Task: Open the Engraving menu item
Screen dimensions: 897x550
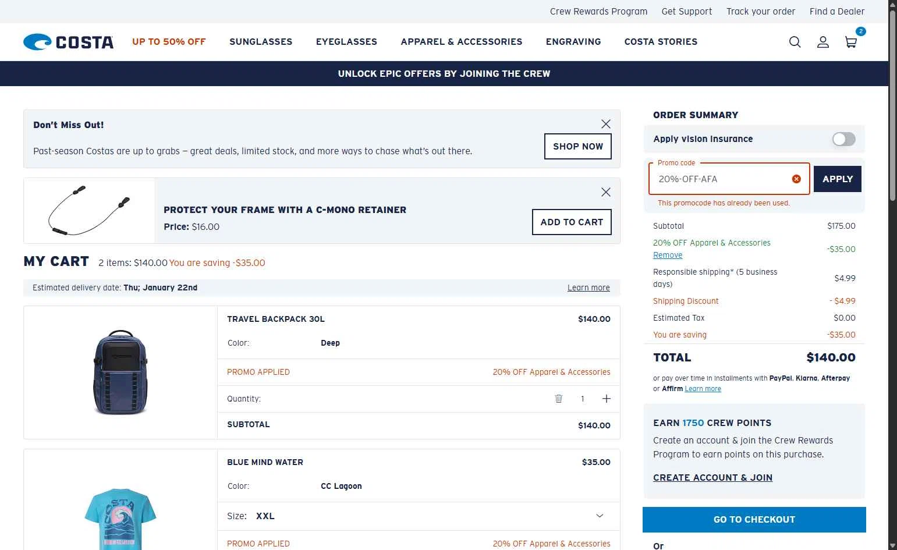Action: (573, 42)
